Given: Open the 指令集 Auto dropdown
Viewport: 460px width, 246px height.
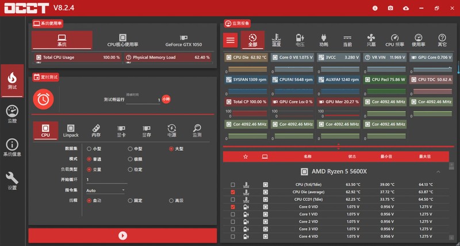Looking at the screenshot, I should click(105, 190).
